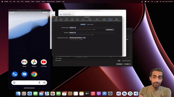This screenshot has width=174, height=97.
Task: Select Android in background dialog sidebar
Action: [59, 60]
